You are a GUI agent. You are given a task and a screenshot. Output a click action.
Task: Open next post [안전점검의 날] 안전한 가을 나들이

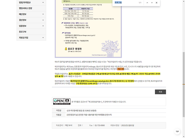click(x=89, y=115)
